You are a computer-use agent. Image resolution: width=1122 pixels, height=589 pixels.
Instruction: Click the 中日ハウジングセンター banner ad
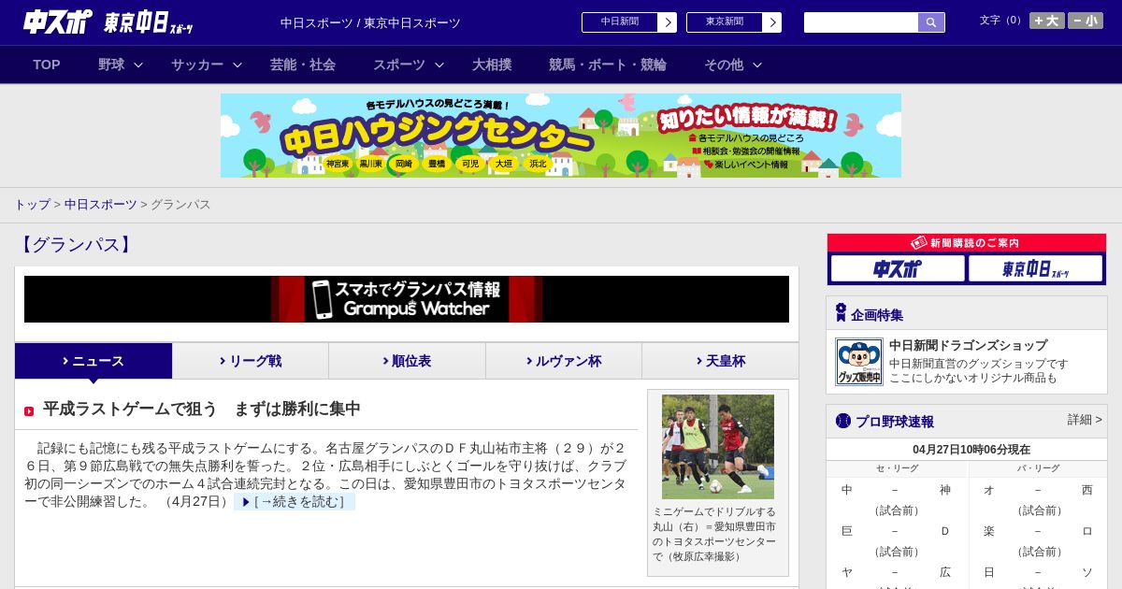click(x=561, y=136)
